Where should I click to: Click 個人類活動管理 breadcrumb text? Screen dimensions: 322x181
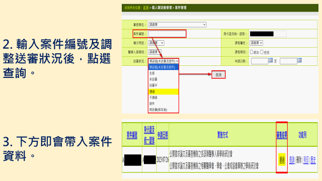[162, 8]
